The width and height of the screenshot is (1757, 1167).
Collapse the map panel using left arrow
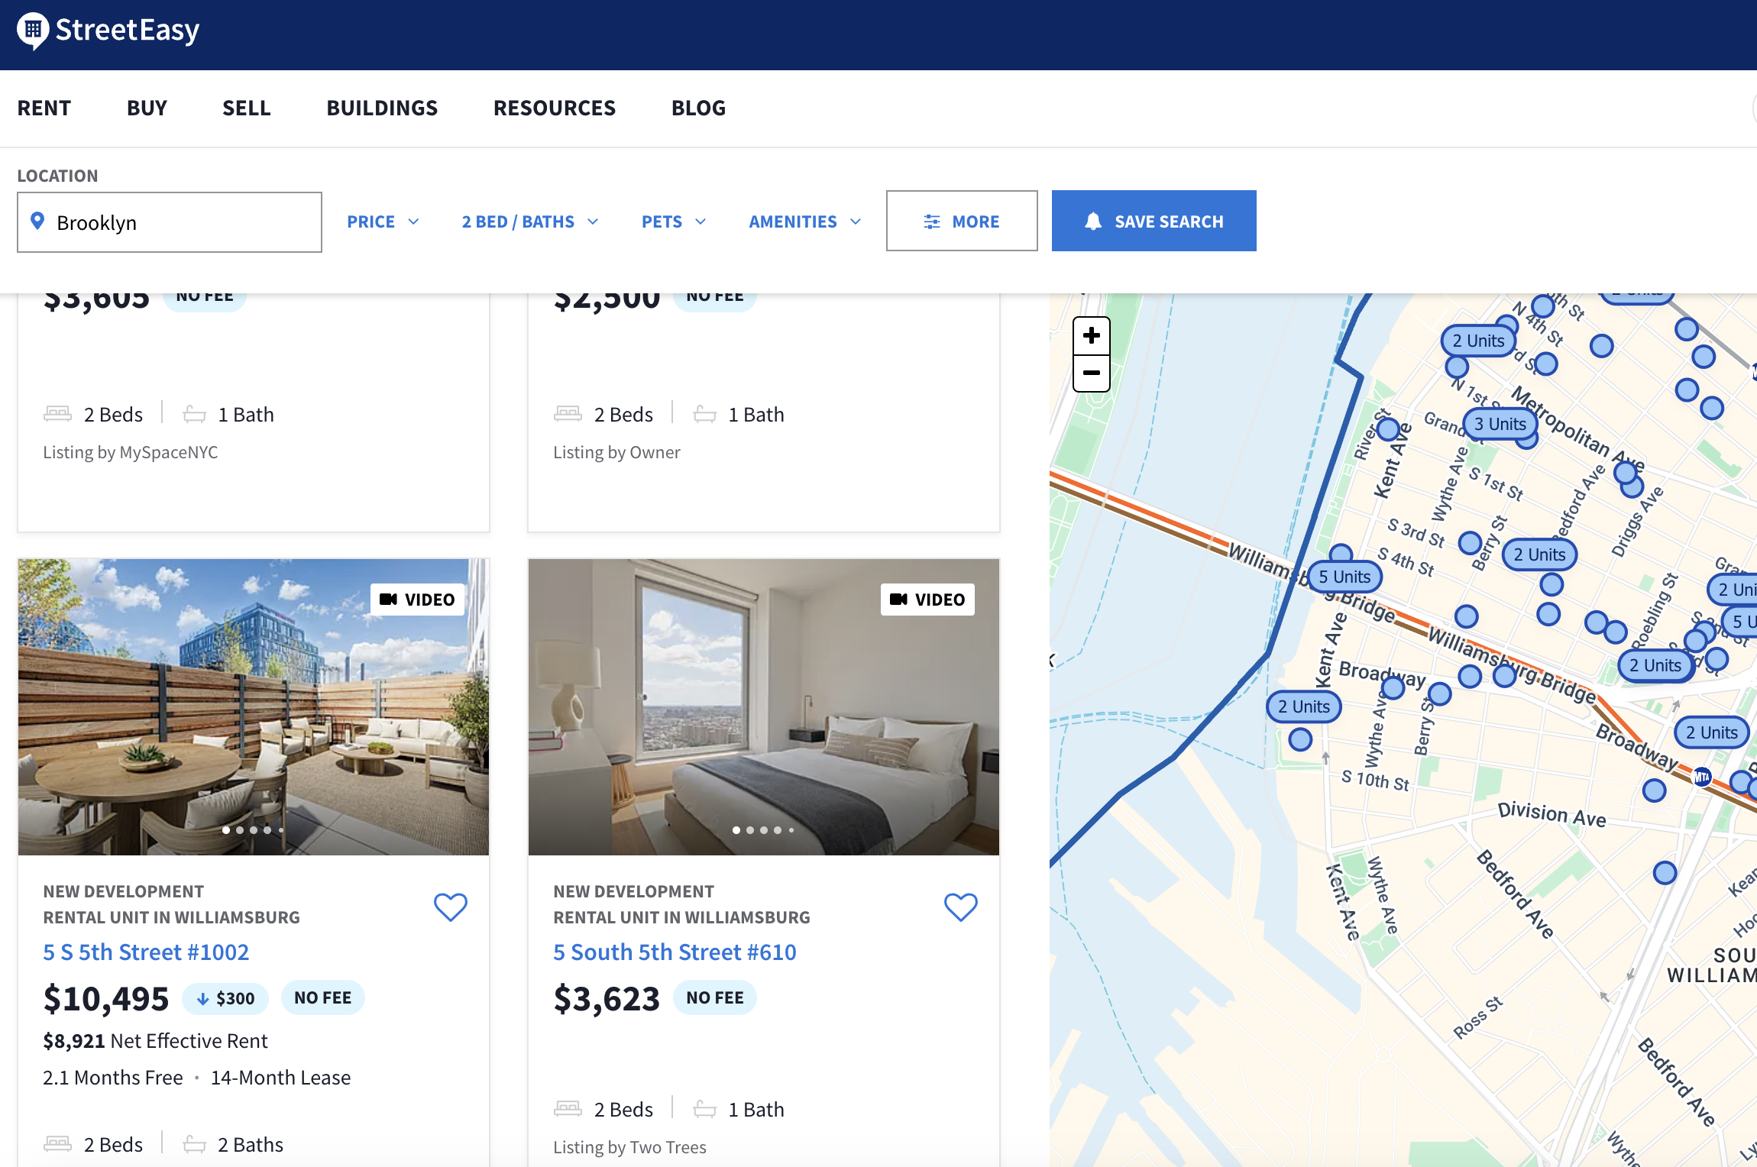[1053, 661]
